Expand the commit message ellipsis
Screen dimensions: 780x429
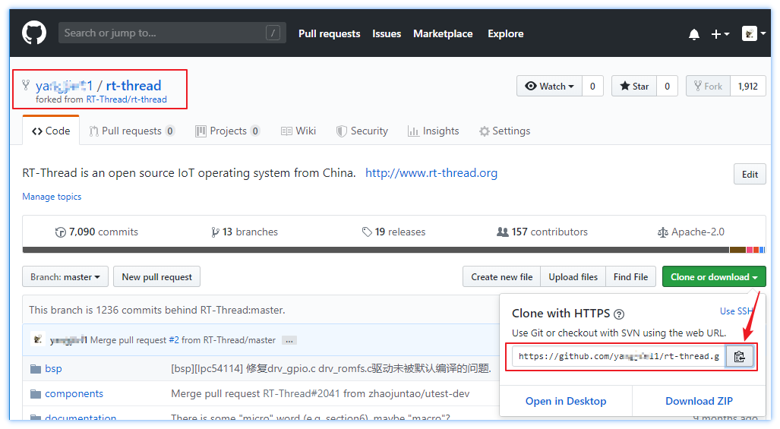[289, 340]
